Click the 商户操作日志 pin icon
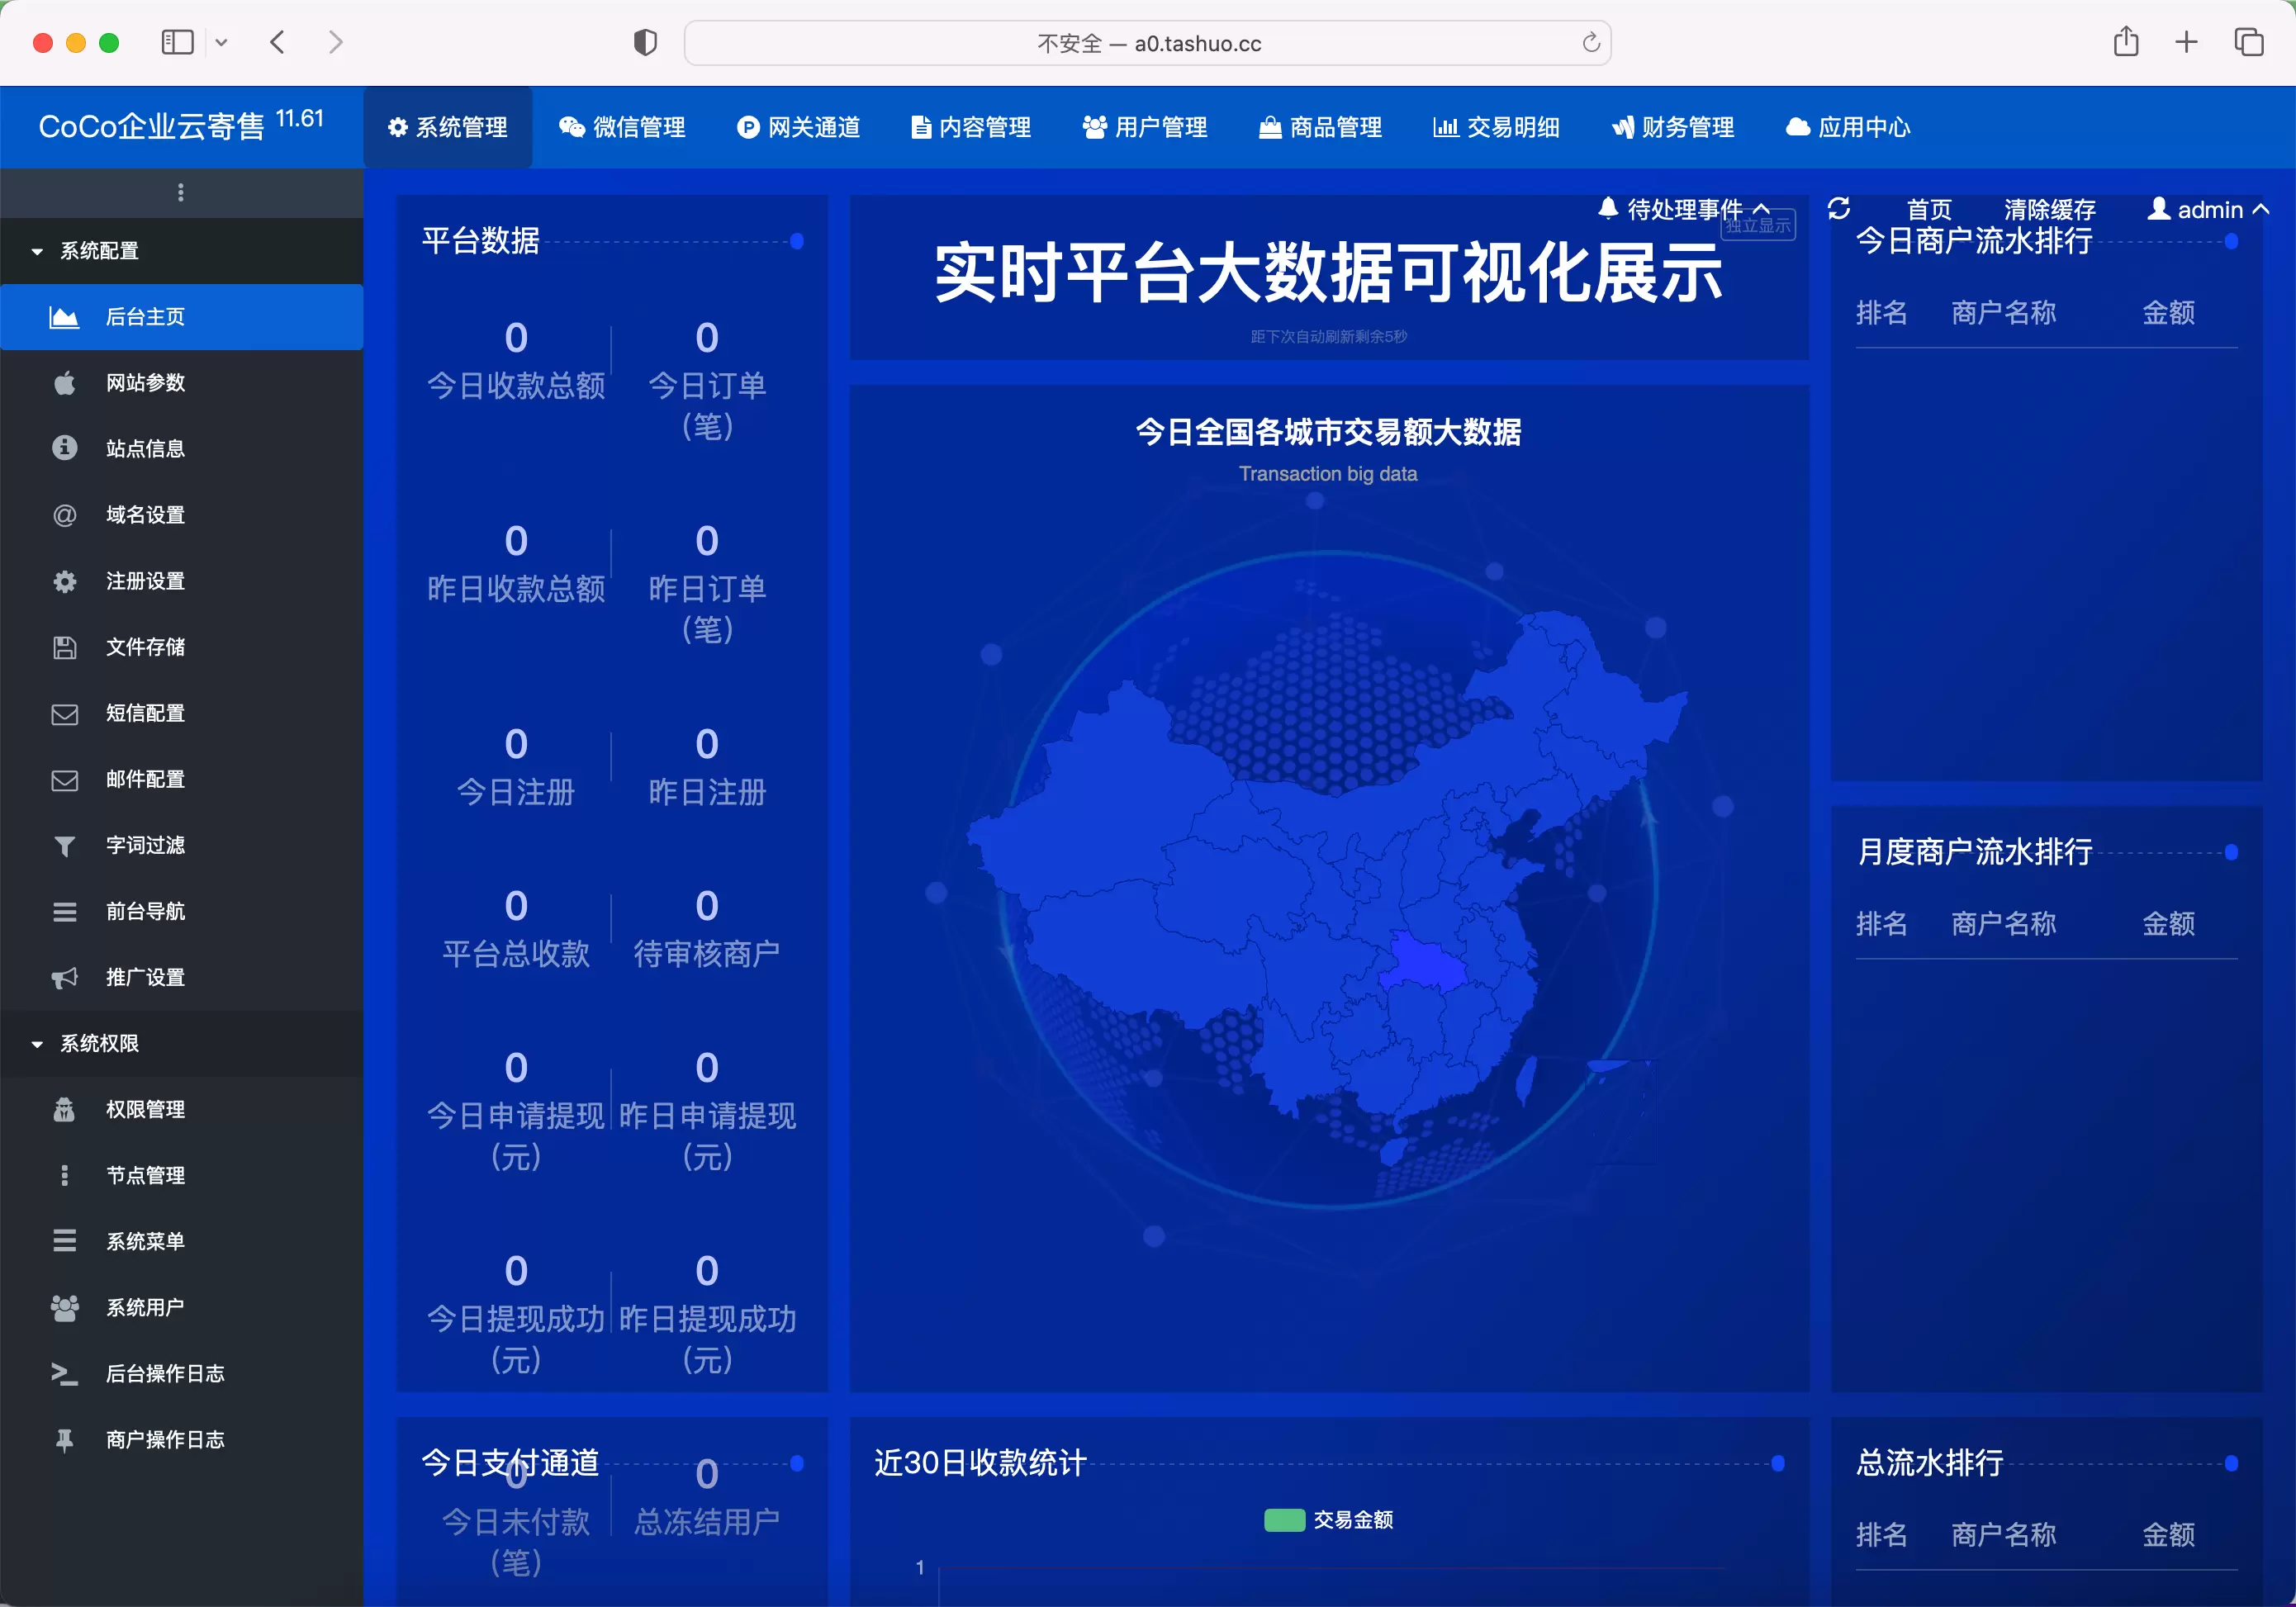The height and width of the screenshot is (1607, 2296). pyautogui.click(x=64, y=1440)
